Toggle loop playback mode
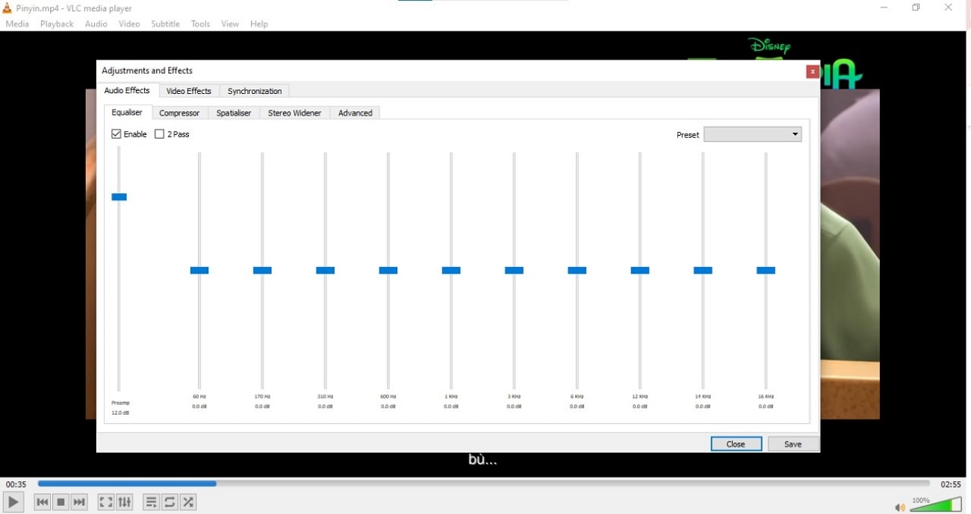 point(170,502)
